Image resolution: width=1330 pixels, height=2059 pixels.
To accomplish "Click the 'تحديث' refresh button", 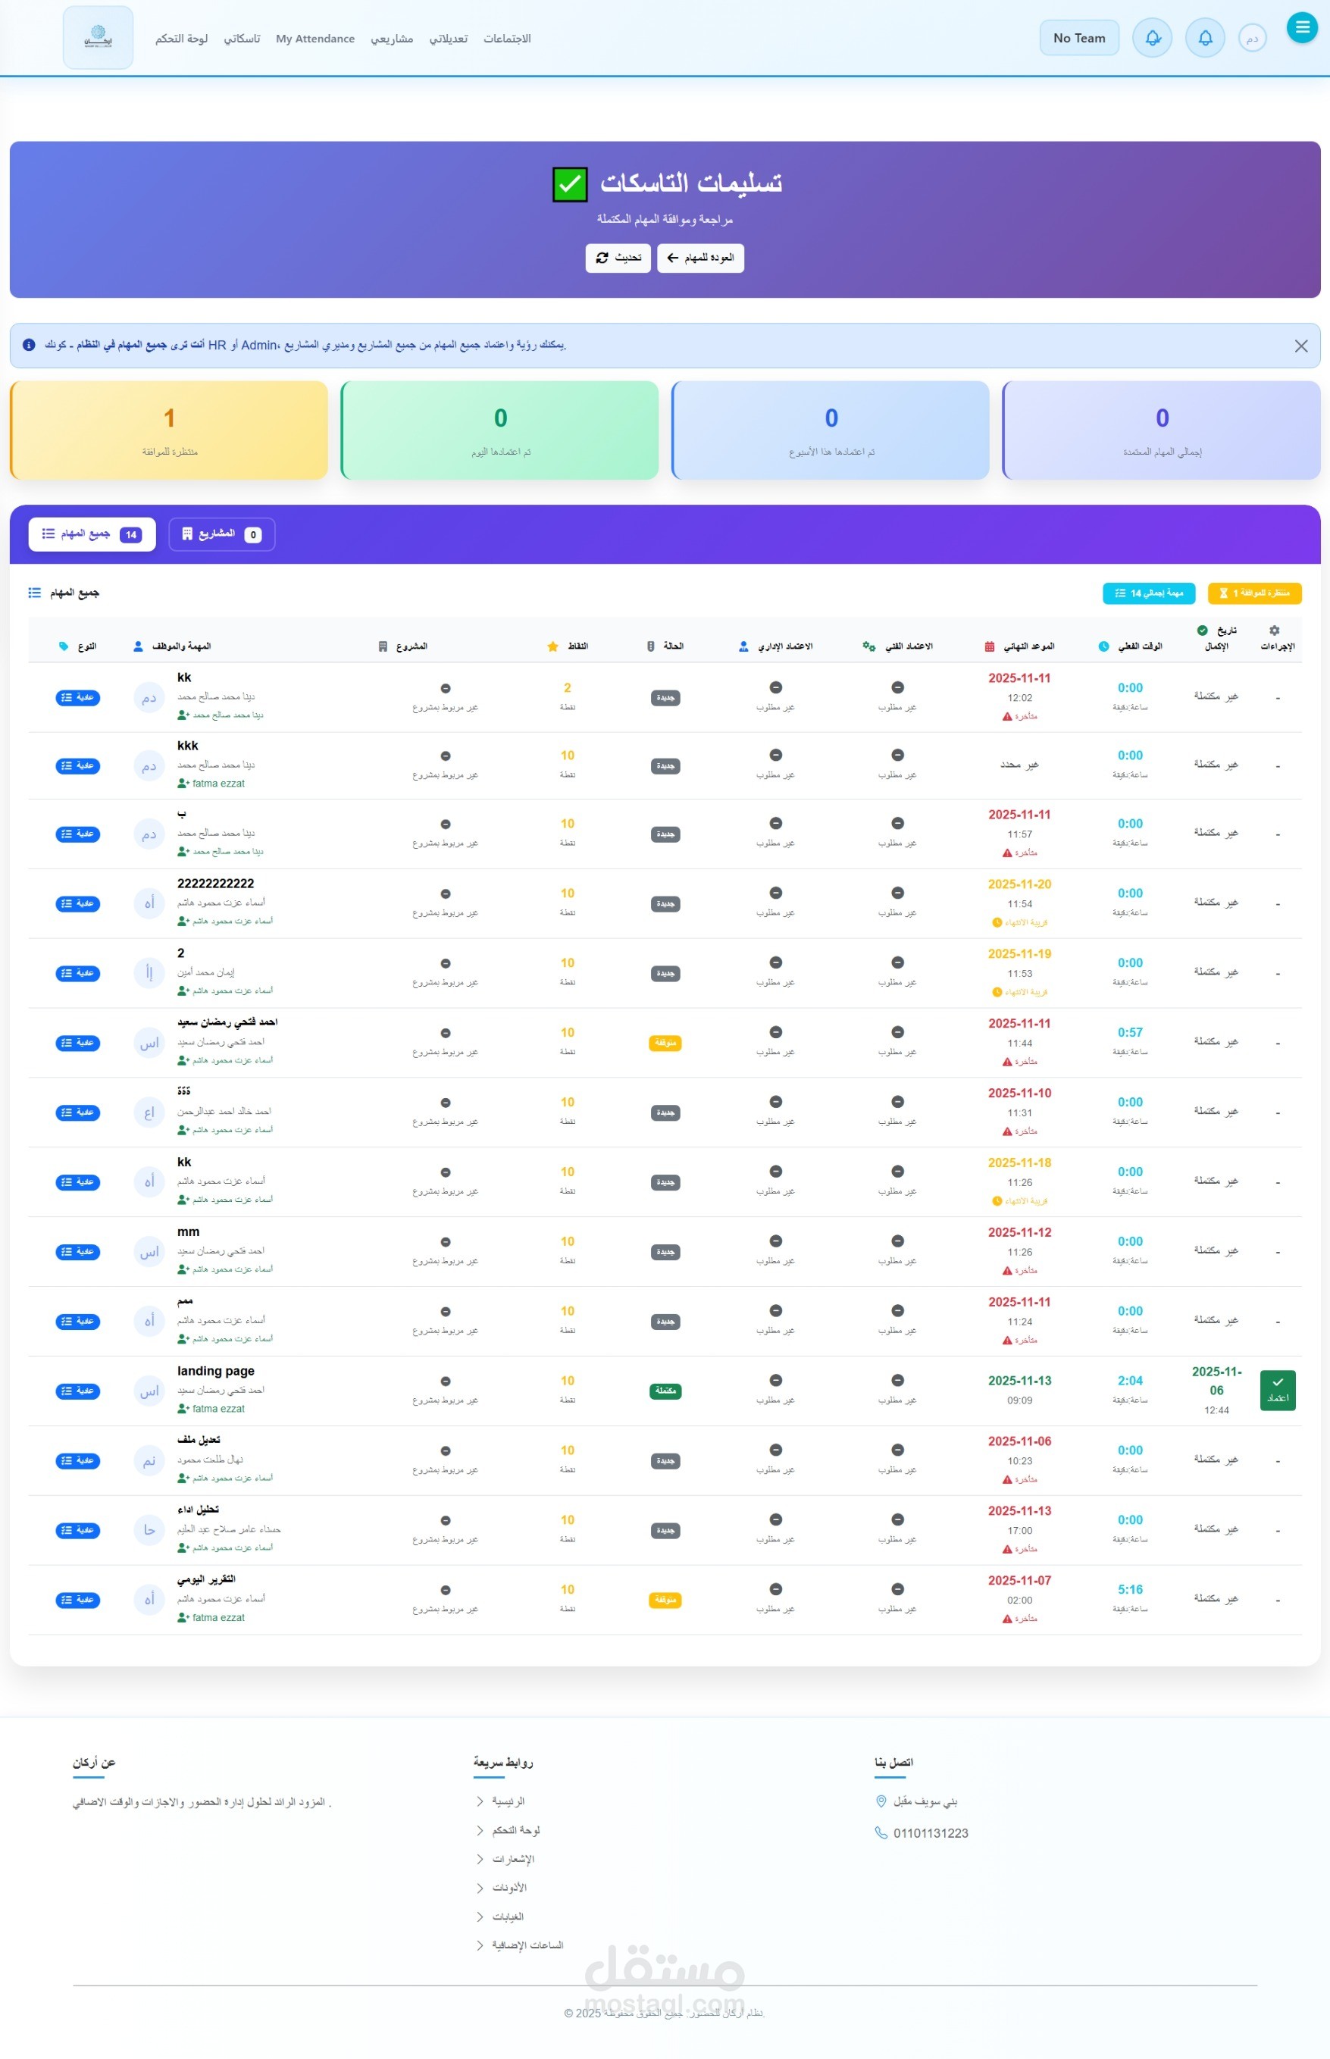I will click(x=618, y=258).
